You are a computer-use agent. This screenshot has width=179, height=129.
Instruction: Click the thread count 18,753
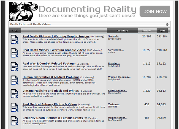147,50
